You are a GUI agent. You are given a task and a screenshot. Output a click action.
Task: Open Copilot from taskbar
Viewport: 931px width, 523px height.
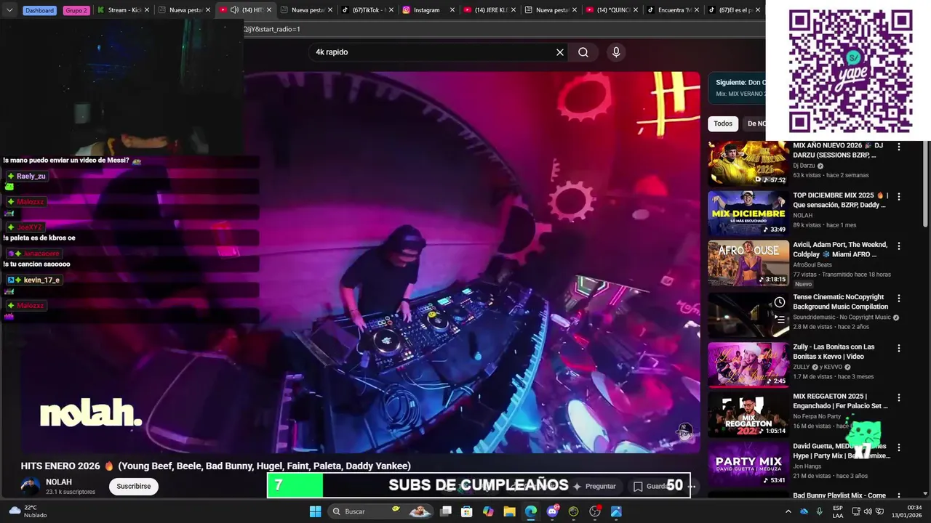488,511
